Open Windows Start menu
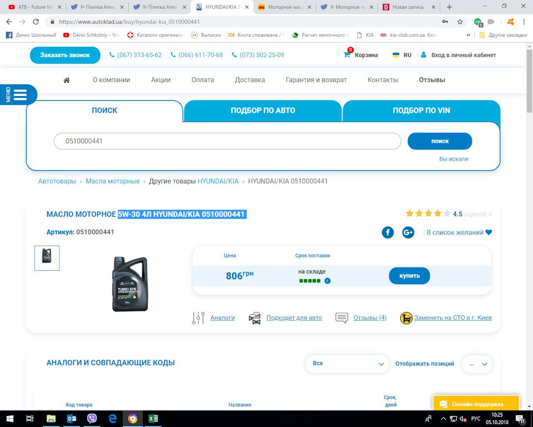 pyautogui.click(x=9, y=419)
